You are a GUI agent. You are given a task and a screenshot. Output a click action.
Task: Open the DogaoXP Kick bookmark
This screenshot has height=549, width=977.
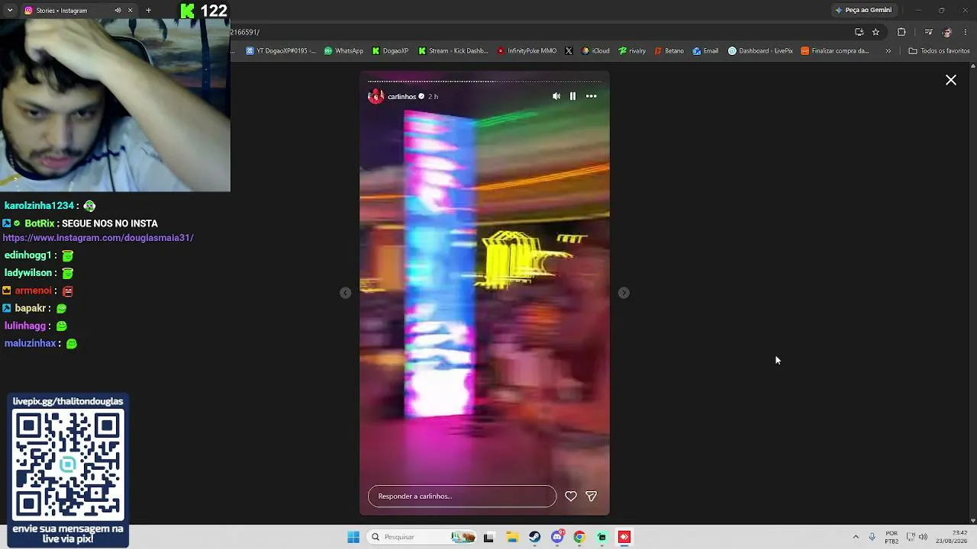pyautogui.click(x=390, y=51)
